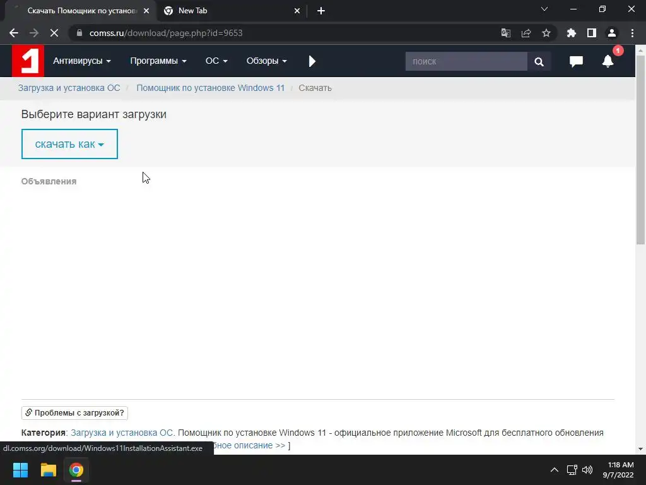Viewport: 646px width, 485px height.
Task: Open the taskbar clock and date
Action: 618,470
